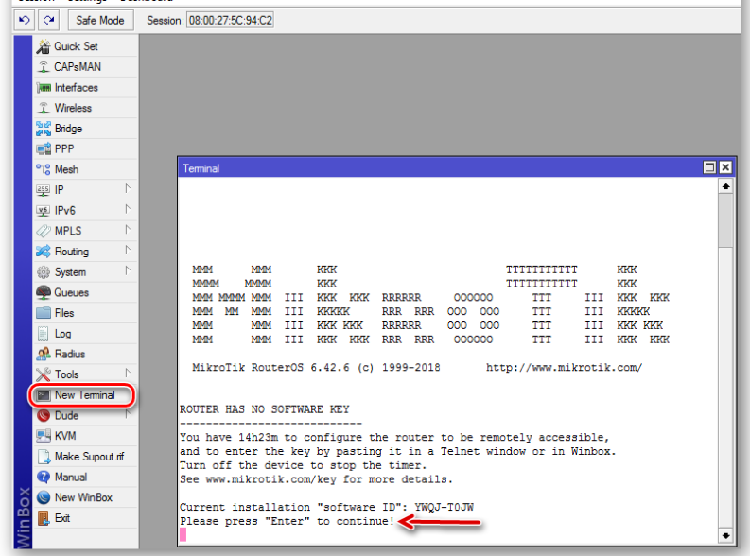Click the Tools wrench icon

tap(44, 374)
